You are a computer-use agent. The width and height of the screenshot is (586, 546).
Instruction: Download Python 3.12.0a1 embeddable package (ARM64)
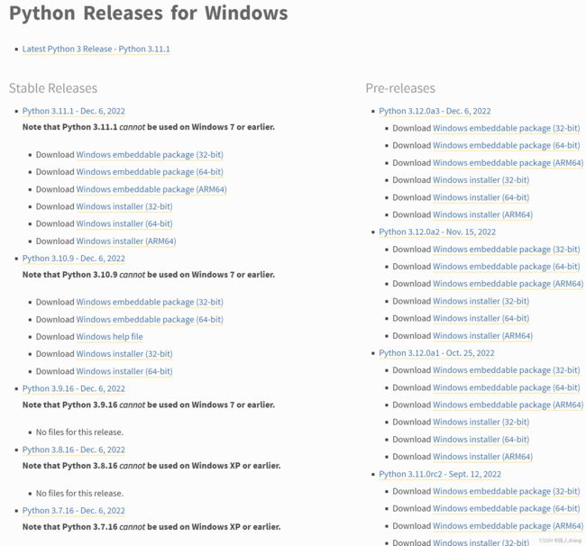click(x=508, y=405)
